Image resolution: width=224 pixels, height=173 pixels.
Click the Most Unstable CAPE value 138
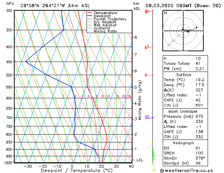(x=199, y=132)
